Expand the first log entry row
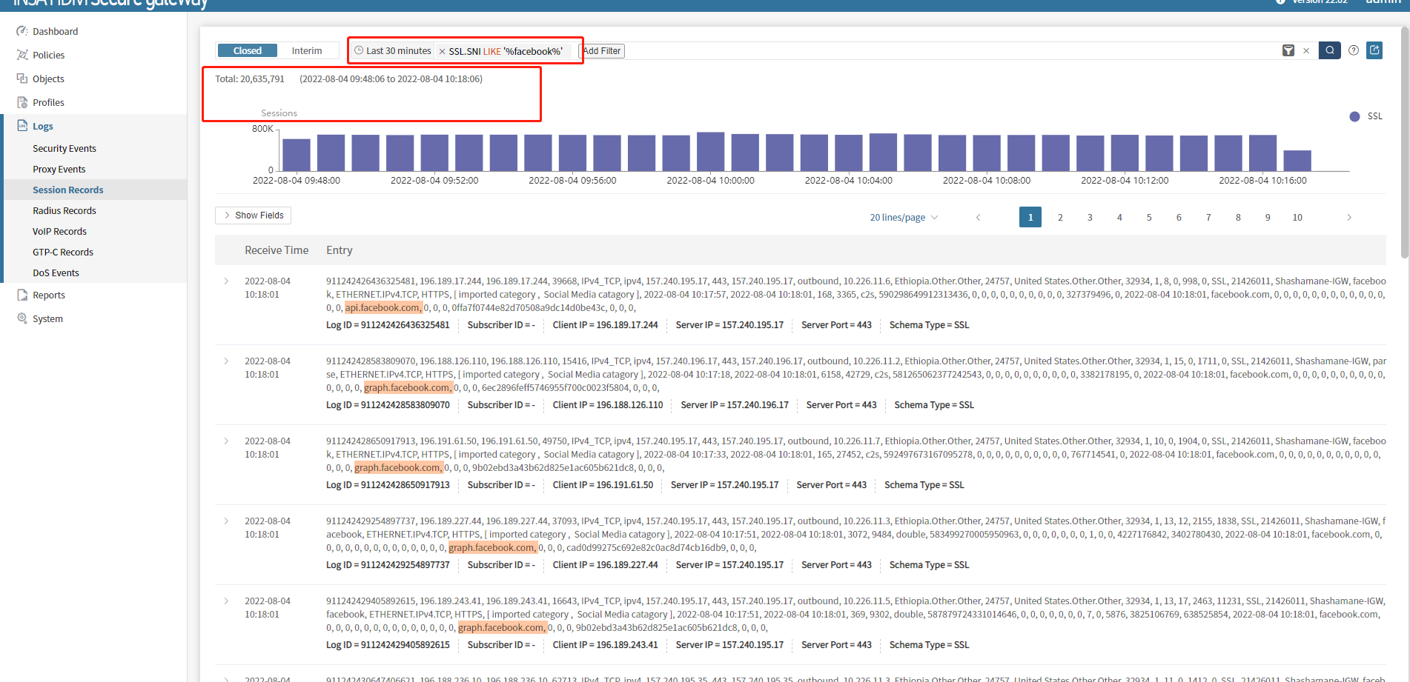This screenshot has height=682, width=1410. [x=226, y=281]
